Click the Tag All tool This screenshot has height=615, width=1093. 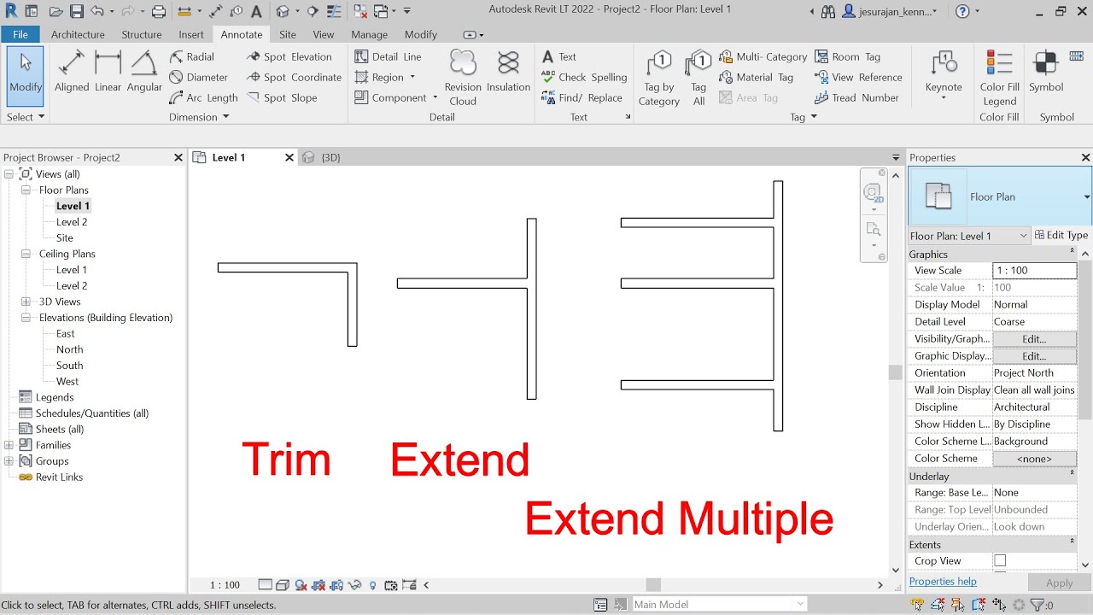(x=698, y=77)
